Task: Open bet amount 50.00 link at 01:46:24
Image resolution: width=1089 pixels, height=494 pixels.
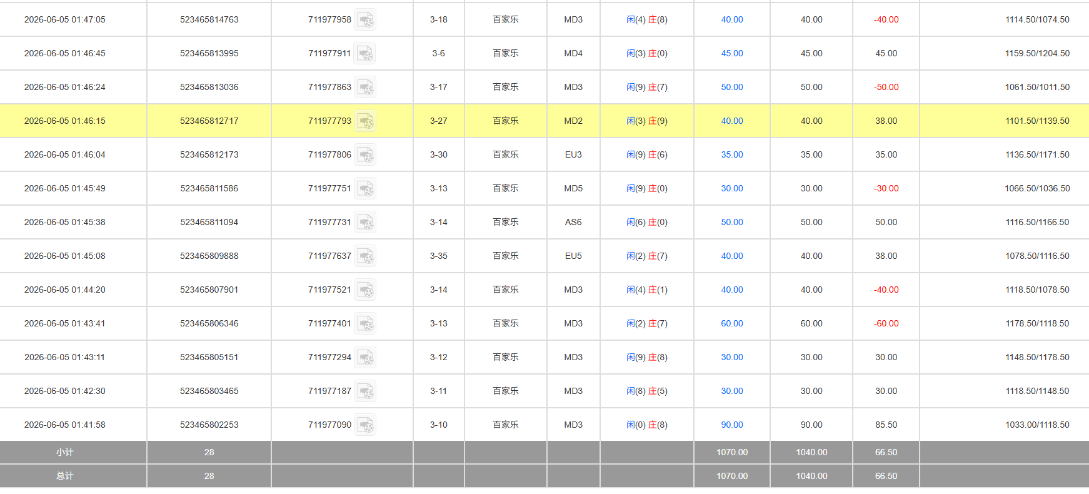Action: tap(732, 87)
